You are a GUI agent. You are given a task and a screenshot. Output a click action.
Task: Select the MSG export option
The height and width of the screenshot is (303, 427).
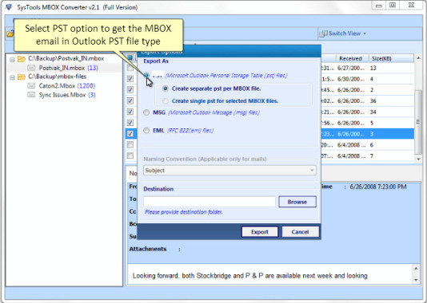tap(146, 112)
